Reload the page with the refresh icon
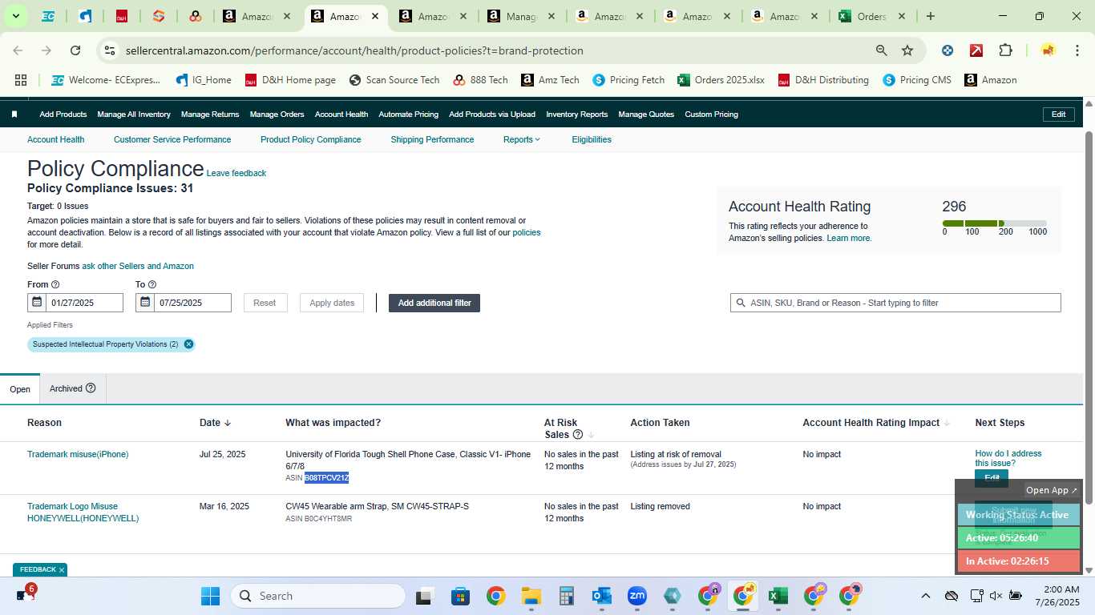Image resolution: width=1095 pixels, height=615 pixels. pos(75,50)
